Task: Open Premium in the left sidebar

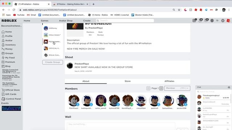Action: click(8, 62)
